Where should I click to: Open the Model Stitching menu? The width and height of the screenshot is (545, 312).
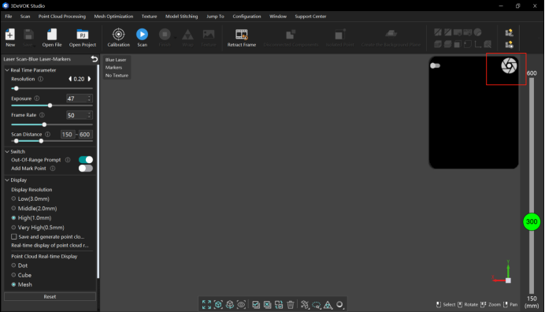coord(181,17)
